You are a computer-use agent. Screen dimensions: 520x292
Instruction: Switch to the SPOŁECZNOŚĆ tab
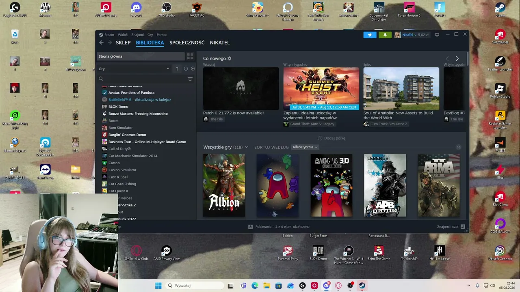coord(187,43)
